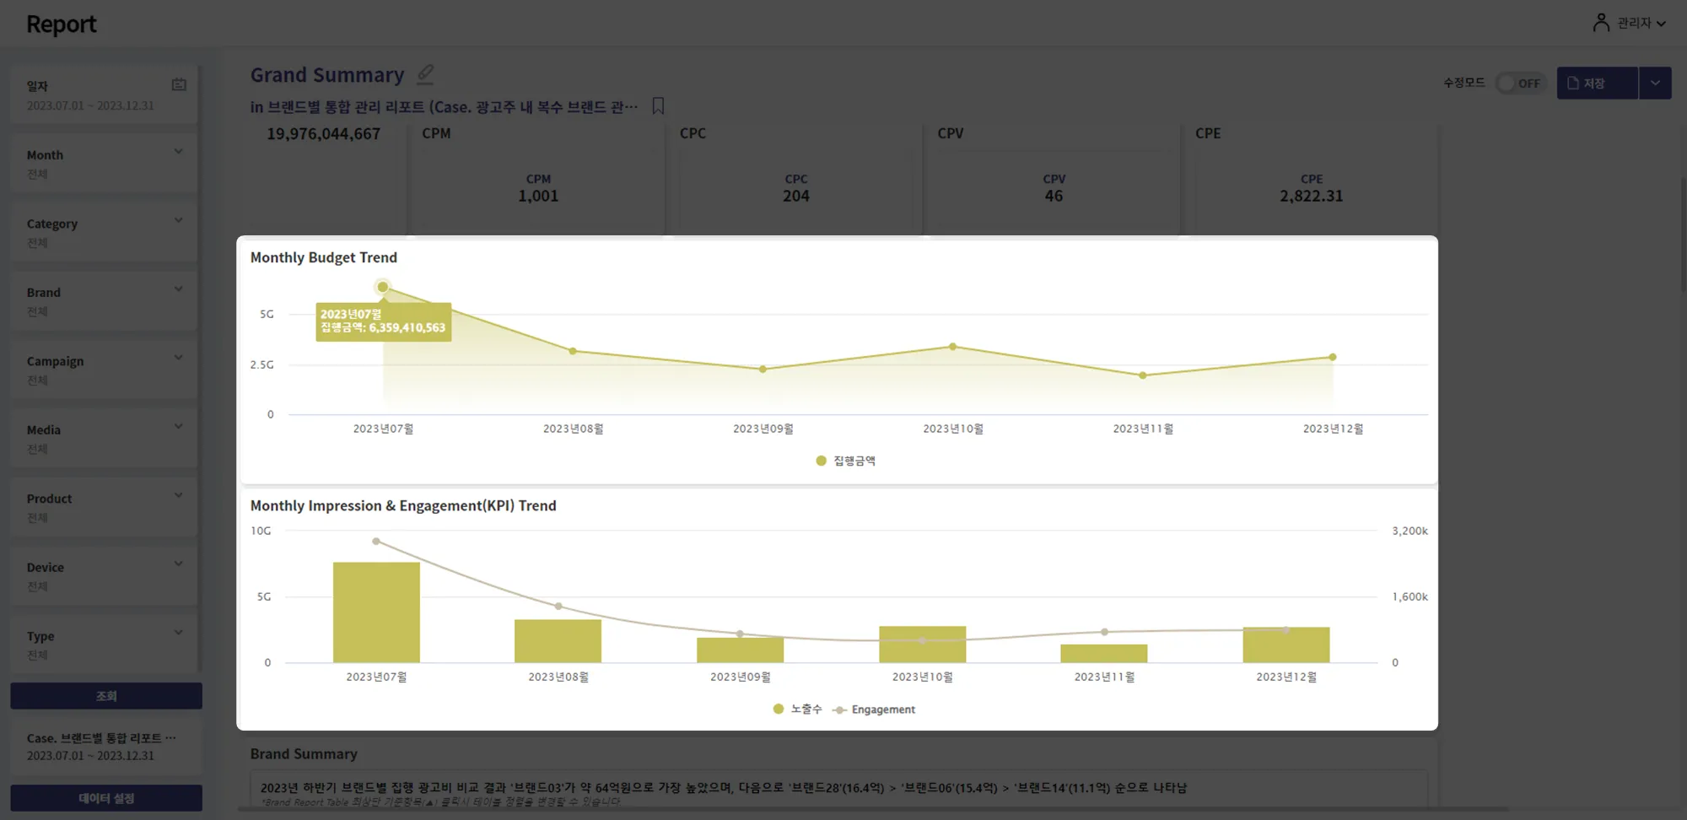Click the pencil edit icon beside Grand Summary
This screenshot has width=1687, height=820.
[x=425, y=74]
